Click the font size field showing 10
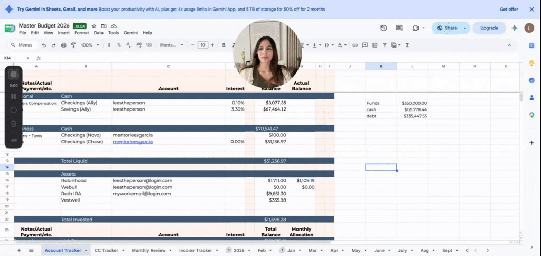The height and width of the screenshot is (256, 541). click(203, 45)
